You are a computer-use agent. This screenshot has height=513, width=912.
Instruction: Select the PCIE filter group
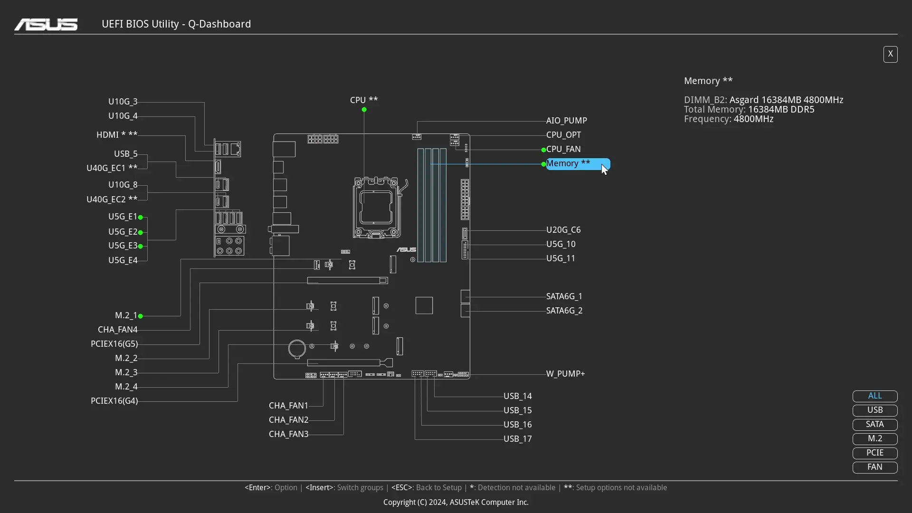click(x=874, y=453)
